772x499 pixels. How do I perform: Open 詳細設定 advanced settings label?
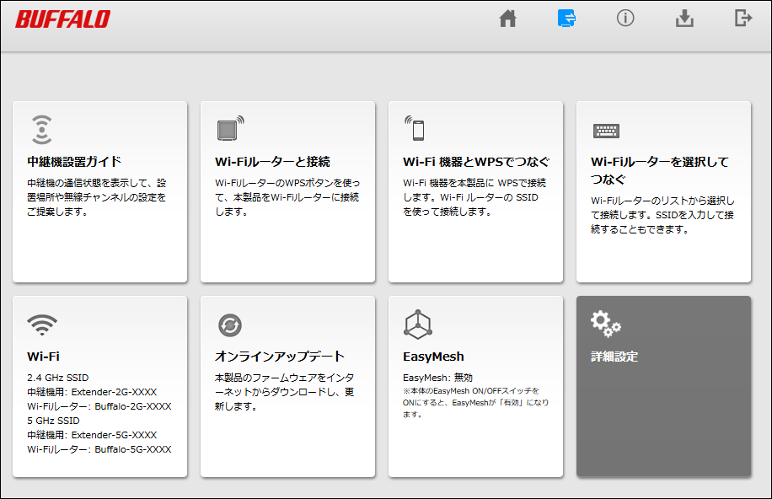pyautogui.click(x=614, y=357)
